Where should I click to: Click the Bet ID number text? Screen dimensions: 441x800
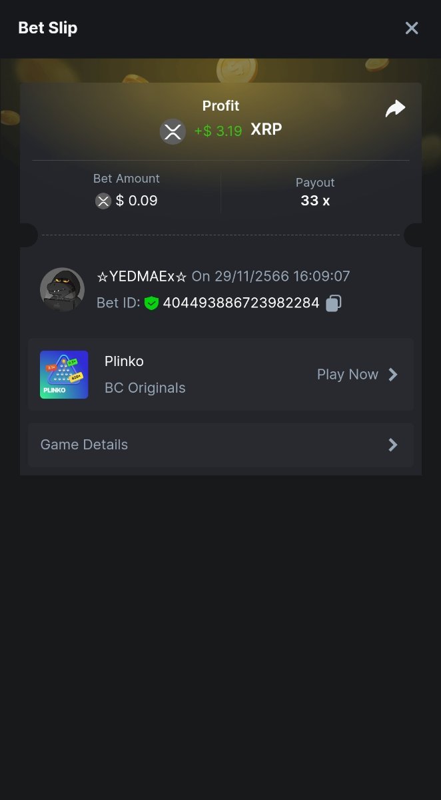pos(241,303)
